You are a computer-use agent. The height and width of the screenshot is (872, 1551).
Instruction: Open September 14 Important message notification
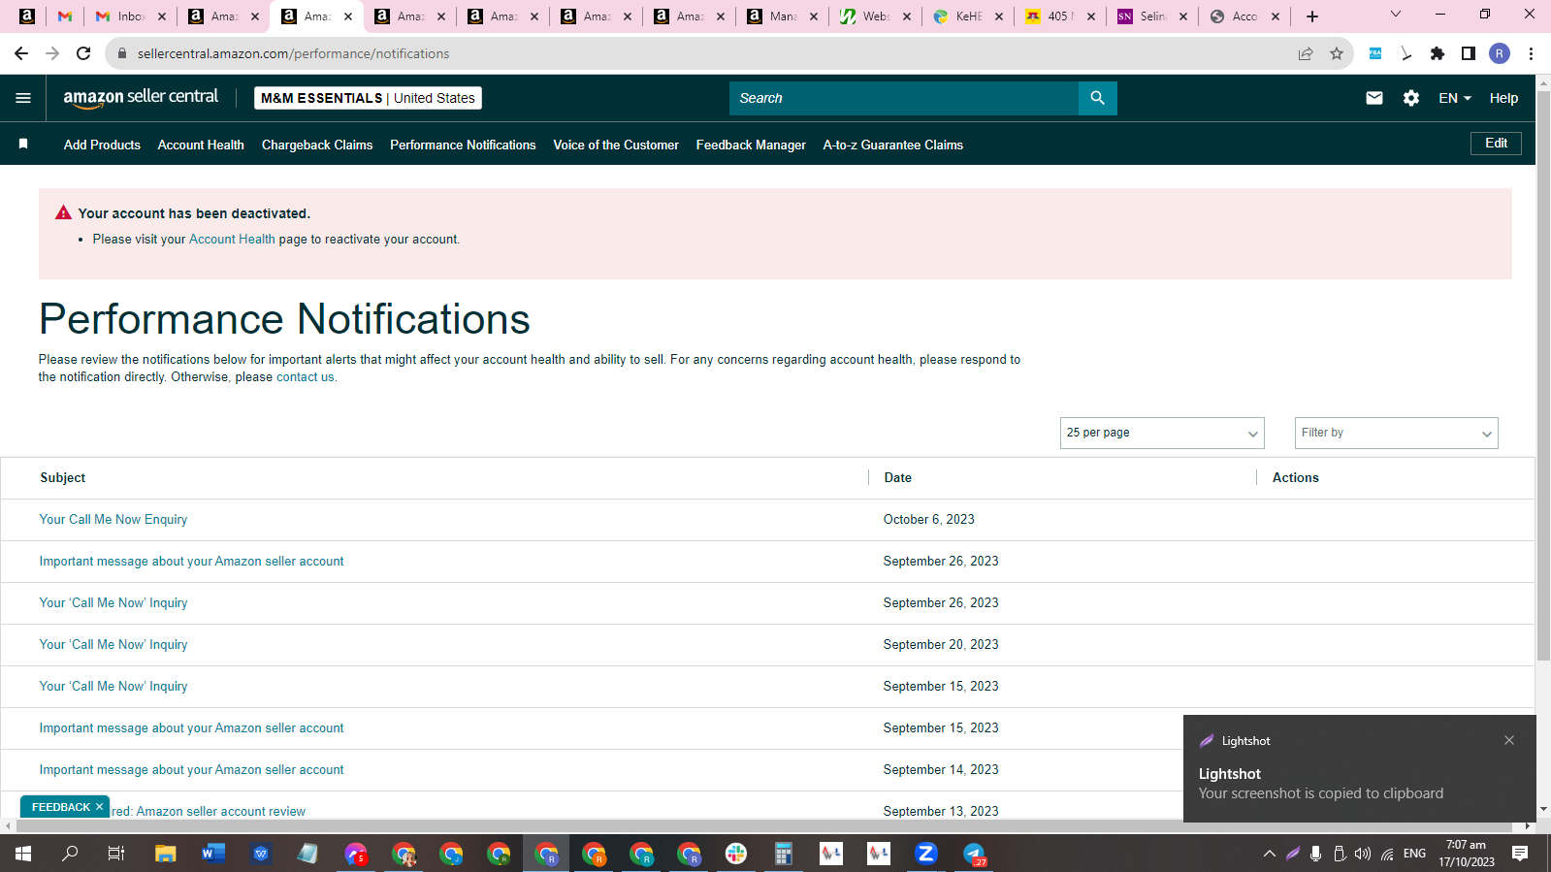(x=191, y=770)
